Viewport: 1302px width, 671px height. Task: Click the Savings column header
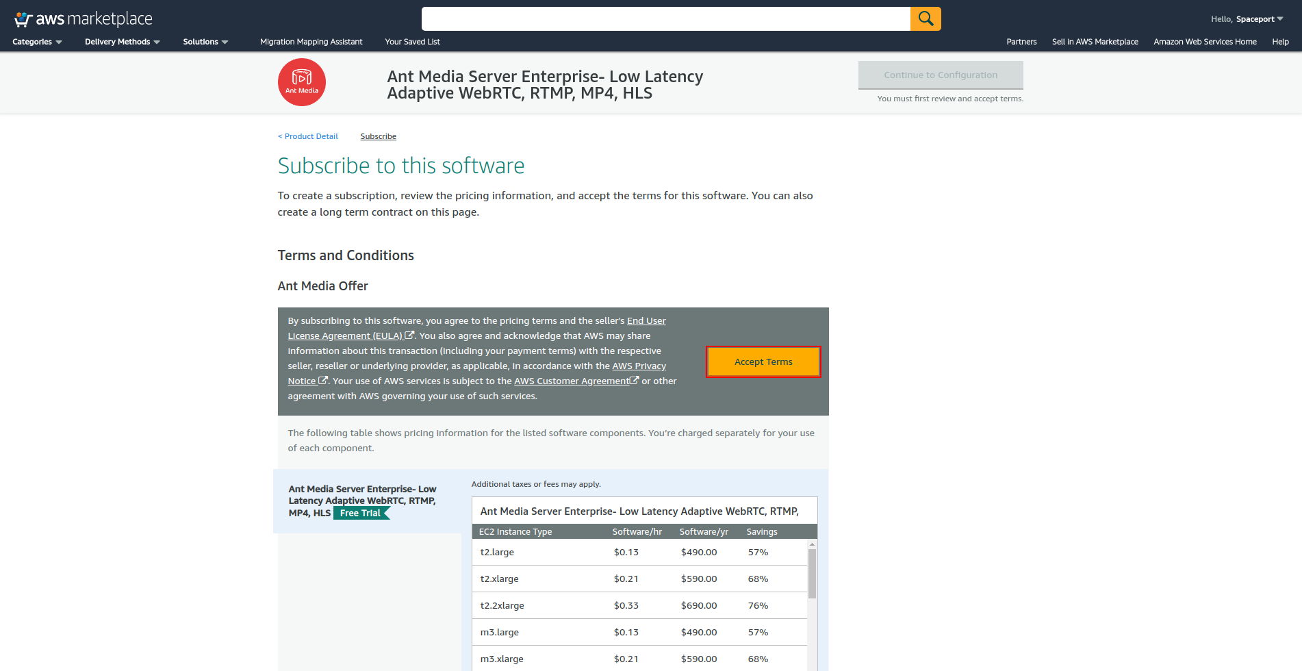click(x=762, y=531)
